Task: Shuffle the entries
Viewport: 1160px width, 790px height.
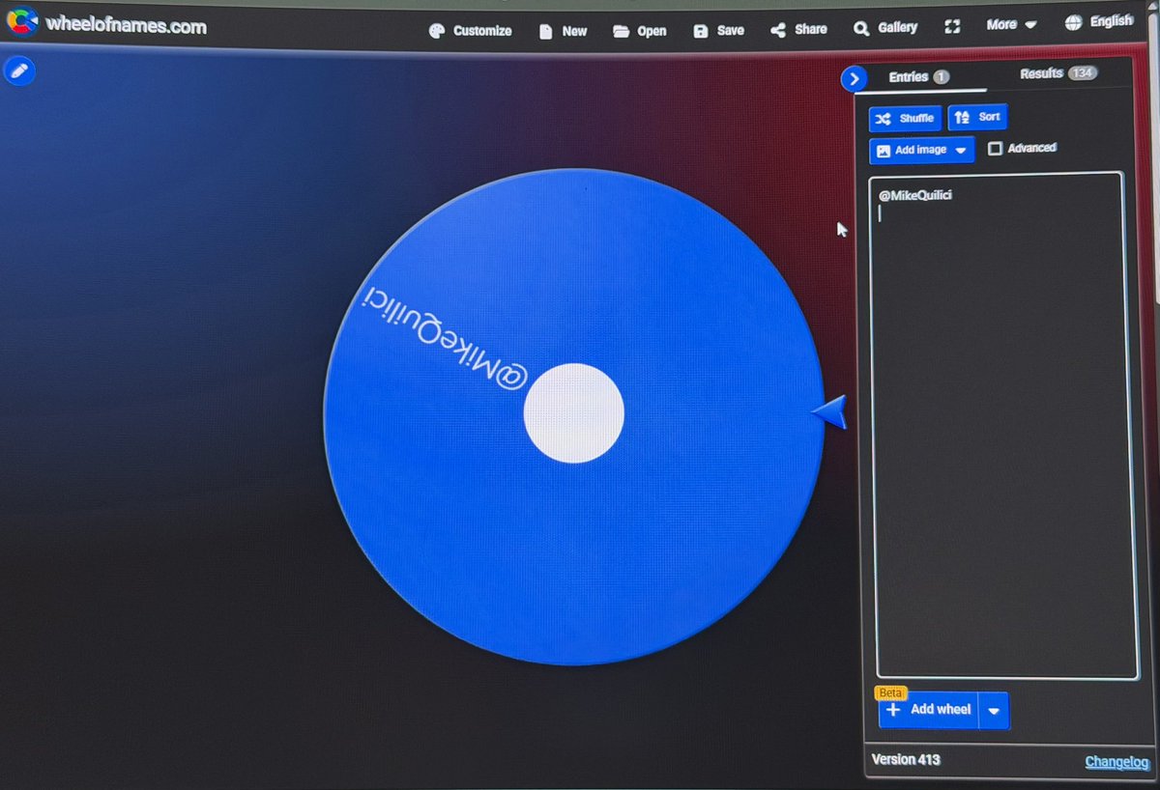Action: pyautogui.click(x=905, y=118)
